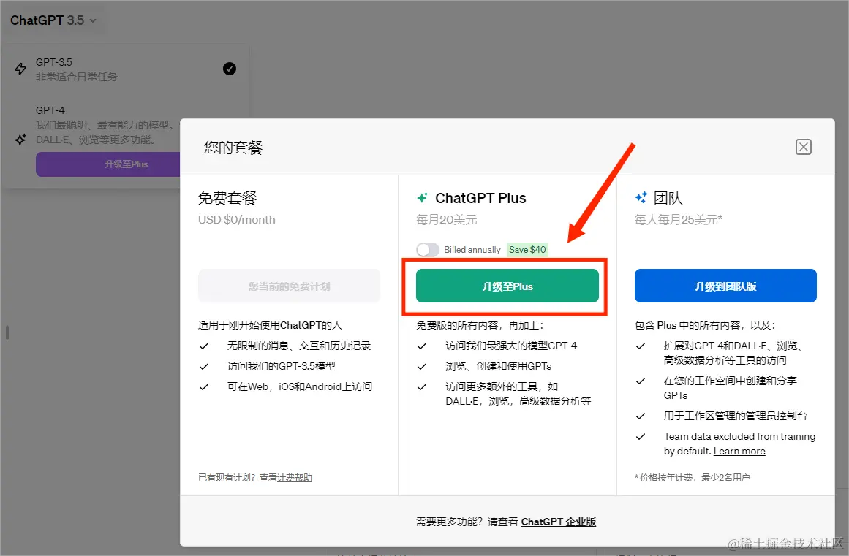Open the 查看计费帮助 link
The height and width of the screenshot is (556, 849).
287,477
